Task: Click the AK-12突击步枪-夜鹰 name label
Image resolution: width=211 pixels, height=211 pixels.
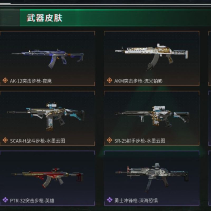Action: 31,81
